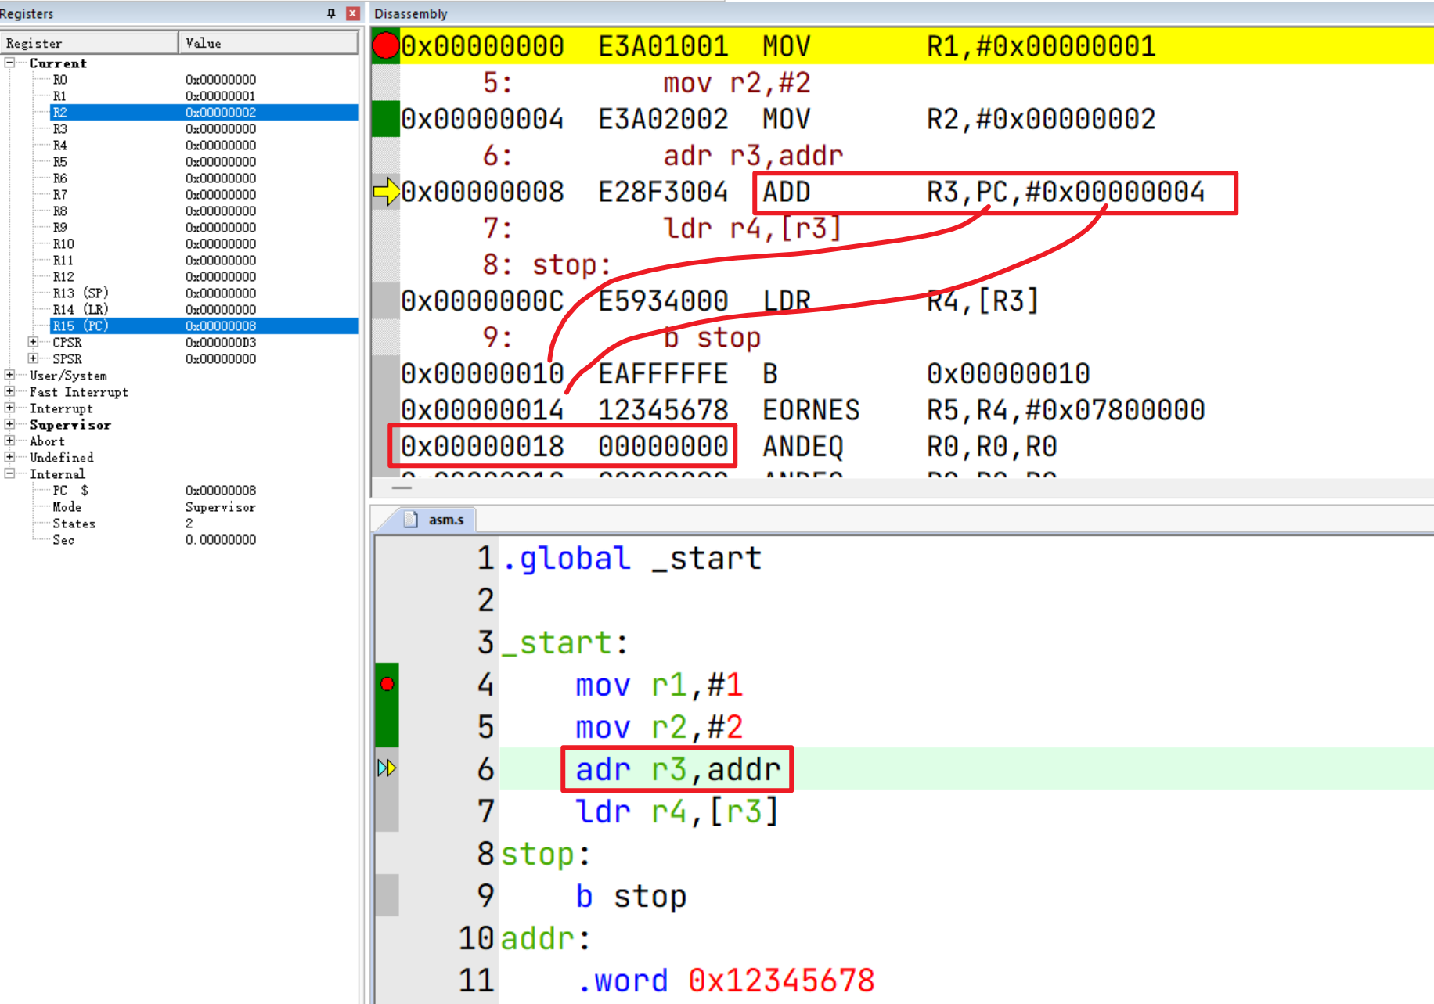Click source line adr r3,addr

678,769
